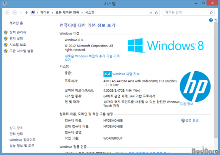
Task: Go up one level with the up arrow
Action: 26,13
